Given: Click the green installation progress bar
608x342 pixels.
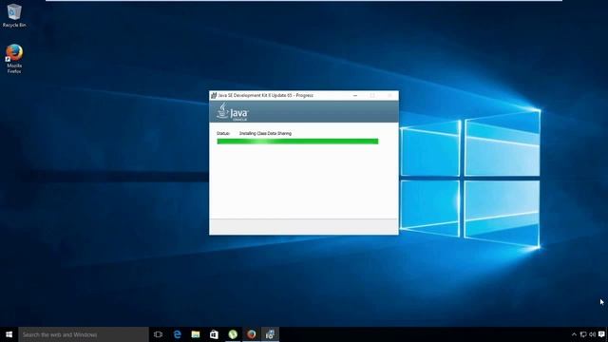Looking at the screenshot, I should pos(297,142).
